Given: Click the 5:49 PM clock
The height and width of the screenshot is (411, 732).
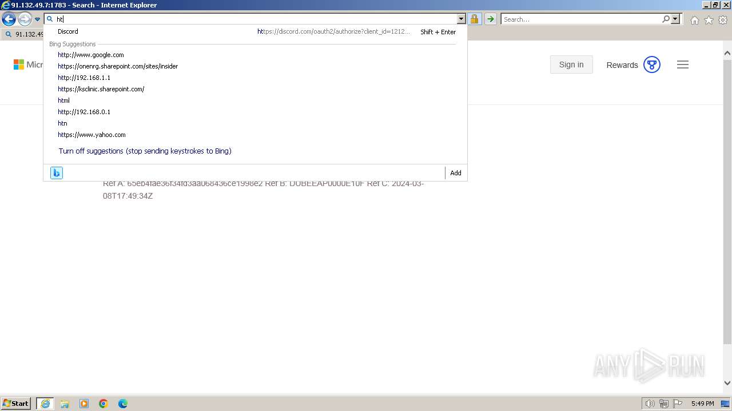Looking at the screenshot, I should (x=702, y=404).
